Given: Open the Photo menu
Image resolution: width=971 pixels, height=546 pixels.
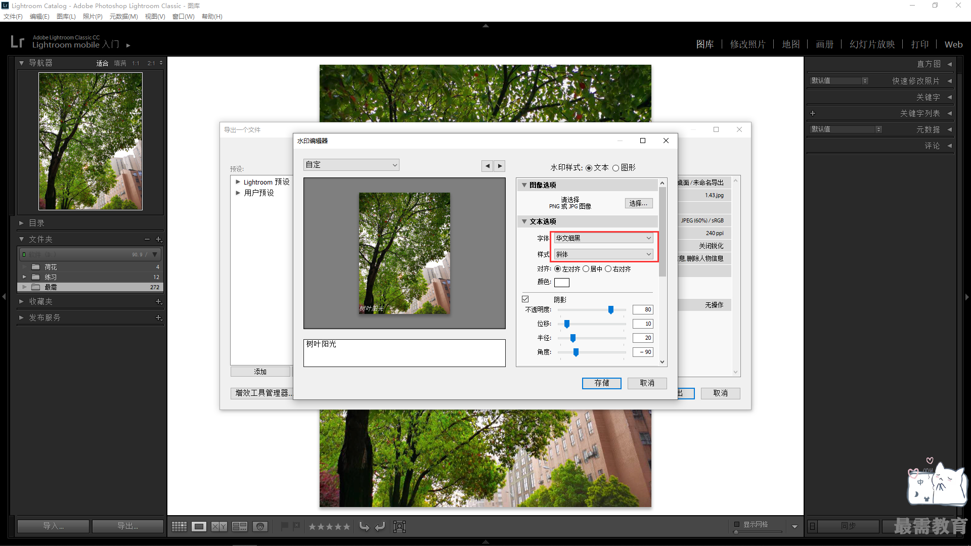Looking at the screenshot, I should click(x=93, y=16).
